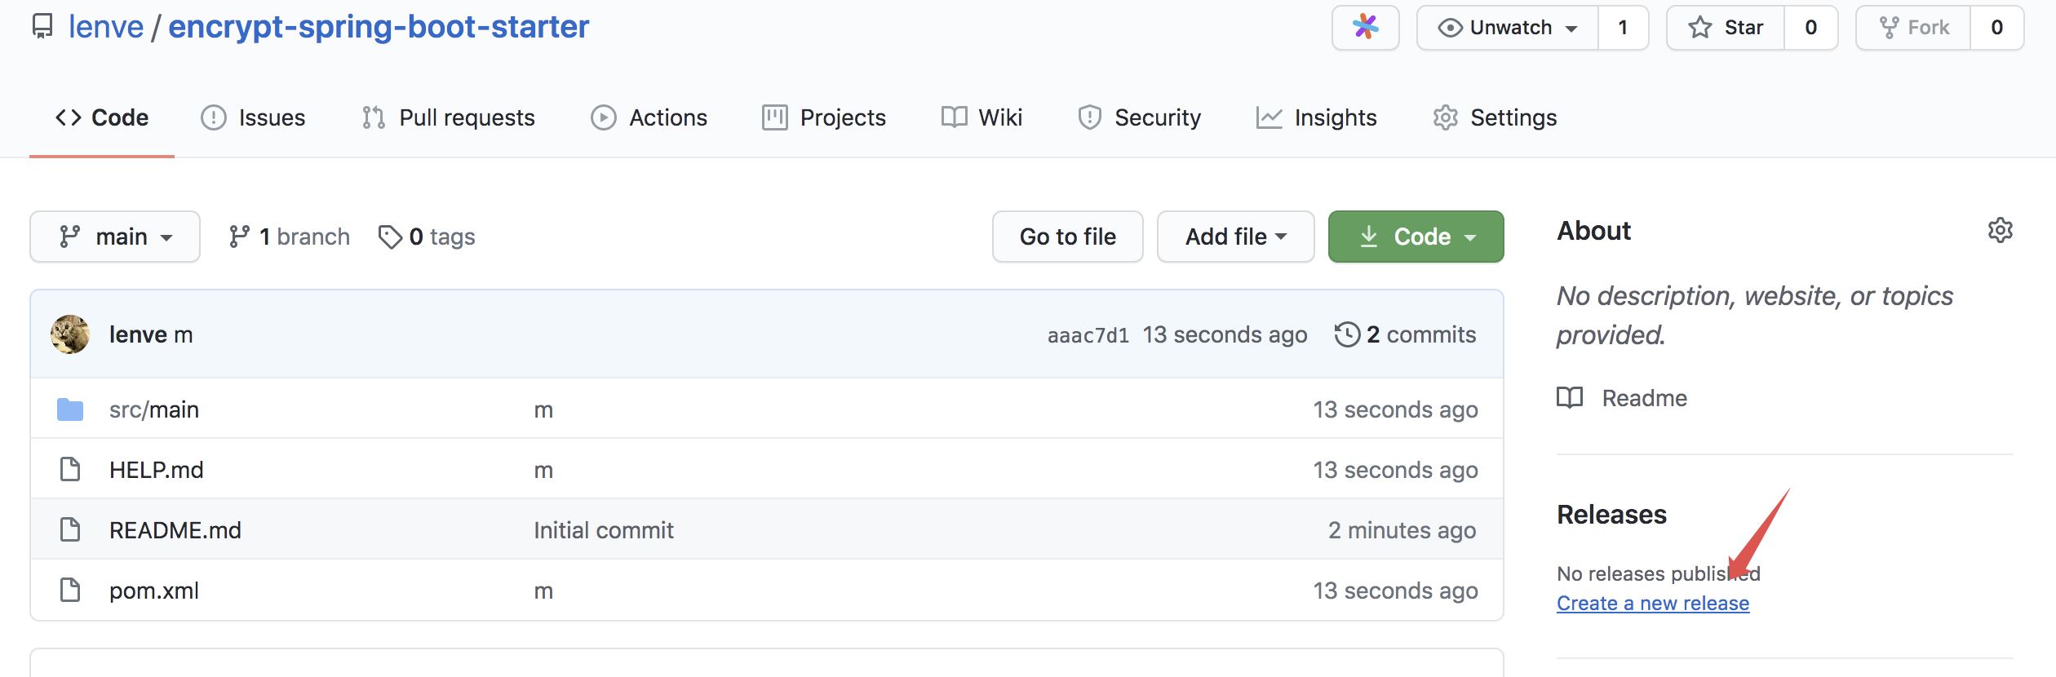Open the main branch dropdown
2056x677 pixels.
(115, 237)
